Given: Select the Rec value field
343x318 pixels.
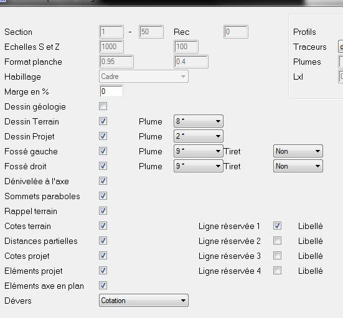Looking at the screenshot, I should click(x=236, y=32).
